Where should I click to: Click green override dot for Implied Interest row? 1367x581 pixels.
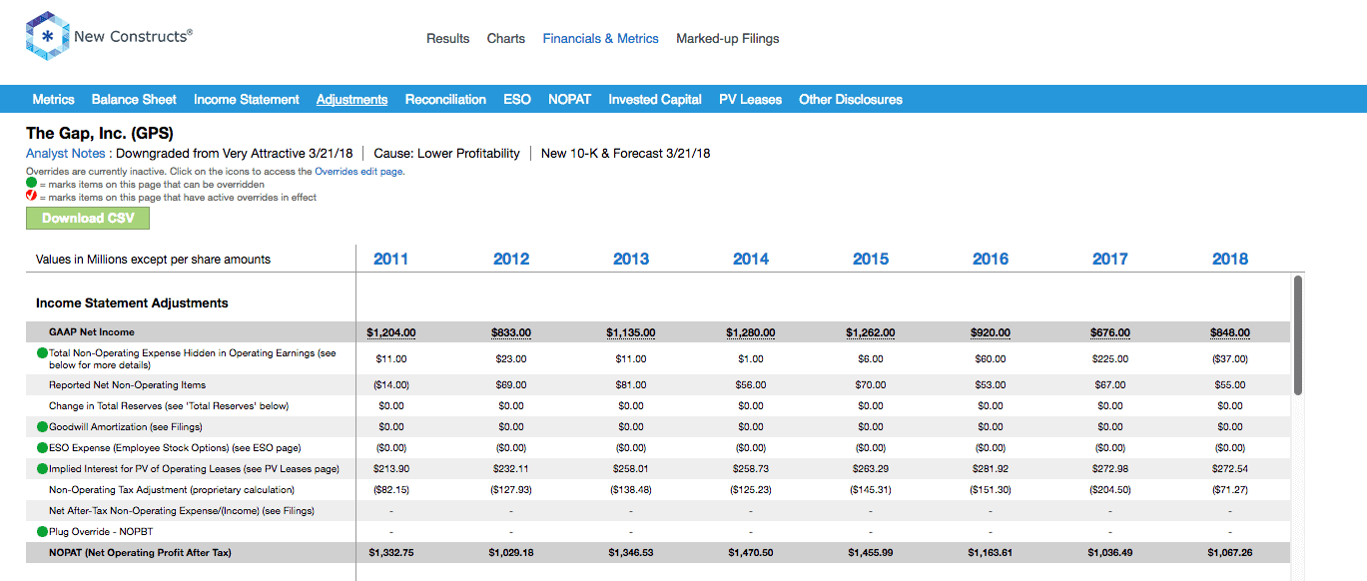click(42, 468)
